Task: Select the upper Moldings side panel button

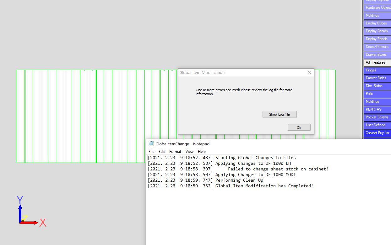Action: click(377, 15)
